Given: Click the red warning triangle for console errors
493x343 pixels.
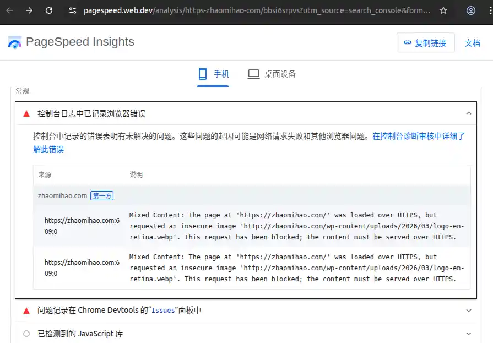Looking at the screenshot, I should click(26, 113).
